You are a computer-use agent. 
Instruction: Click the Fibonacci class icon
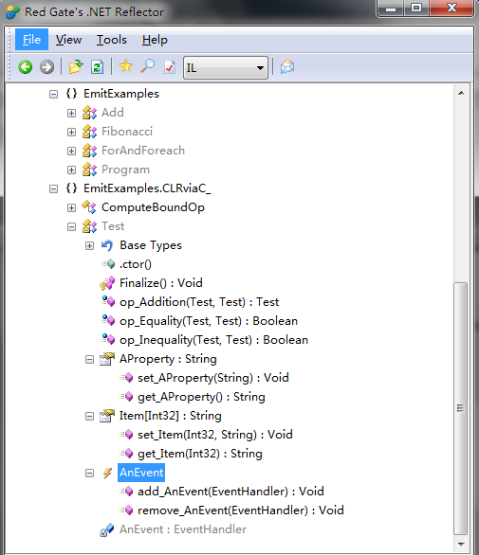[x=89, y=132]
